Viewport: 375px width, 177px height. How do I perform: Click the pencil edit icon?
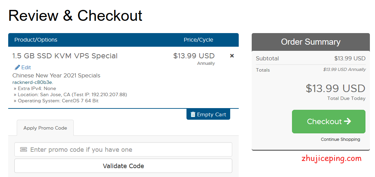click(17, 68)
